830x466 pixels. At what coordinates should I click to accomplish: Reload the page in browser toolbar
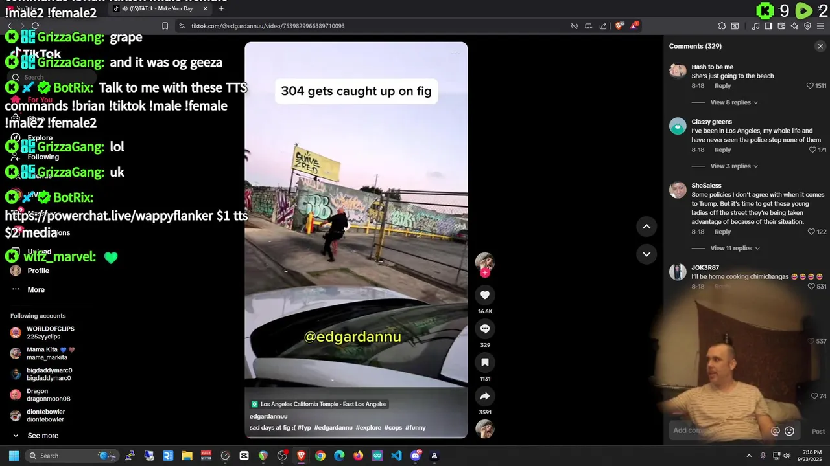tap(35, 26)
